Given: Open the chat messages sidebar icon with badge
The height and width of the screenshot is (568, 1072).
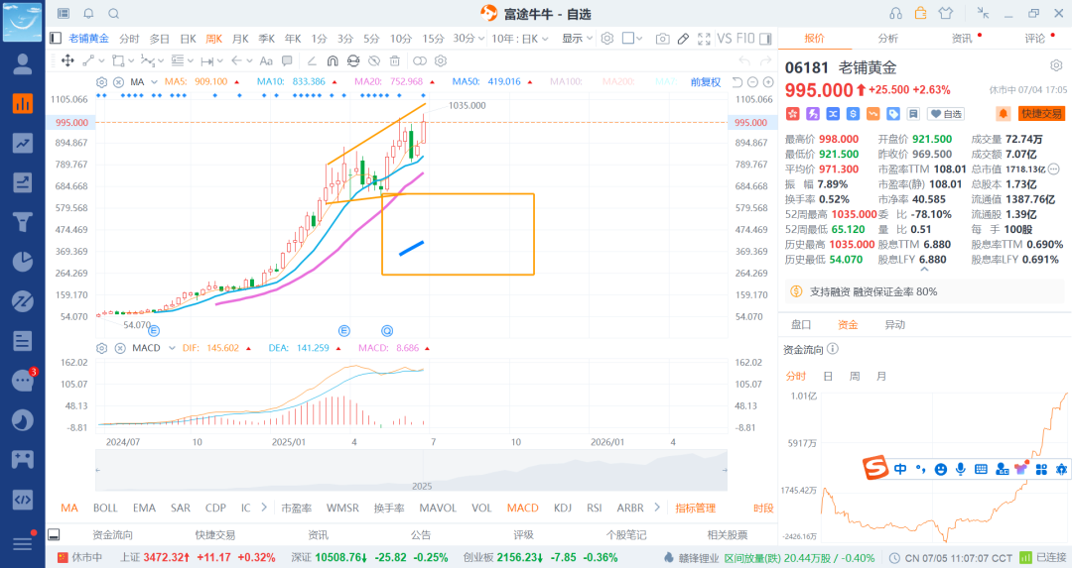Looking at the screenshot, I should (23, 381).
